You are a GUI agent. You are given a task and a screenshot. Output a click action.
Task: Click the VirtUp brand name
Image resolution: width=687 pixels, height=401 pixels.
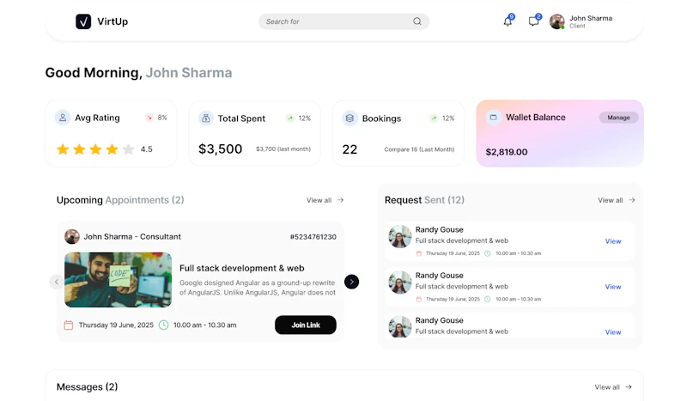112,21
